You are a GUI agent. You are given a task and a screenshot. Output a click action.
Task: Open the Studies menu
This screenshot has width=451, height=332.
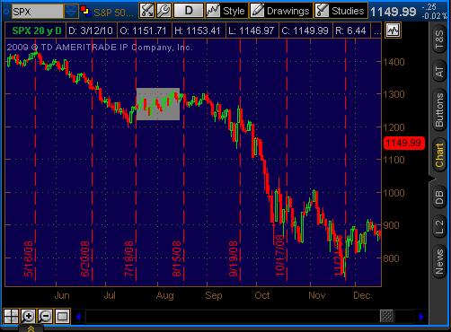pos(340,11)
